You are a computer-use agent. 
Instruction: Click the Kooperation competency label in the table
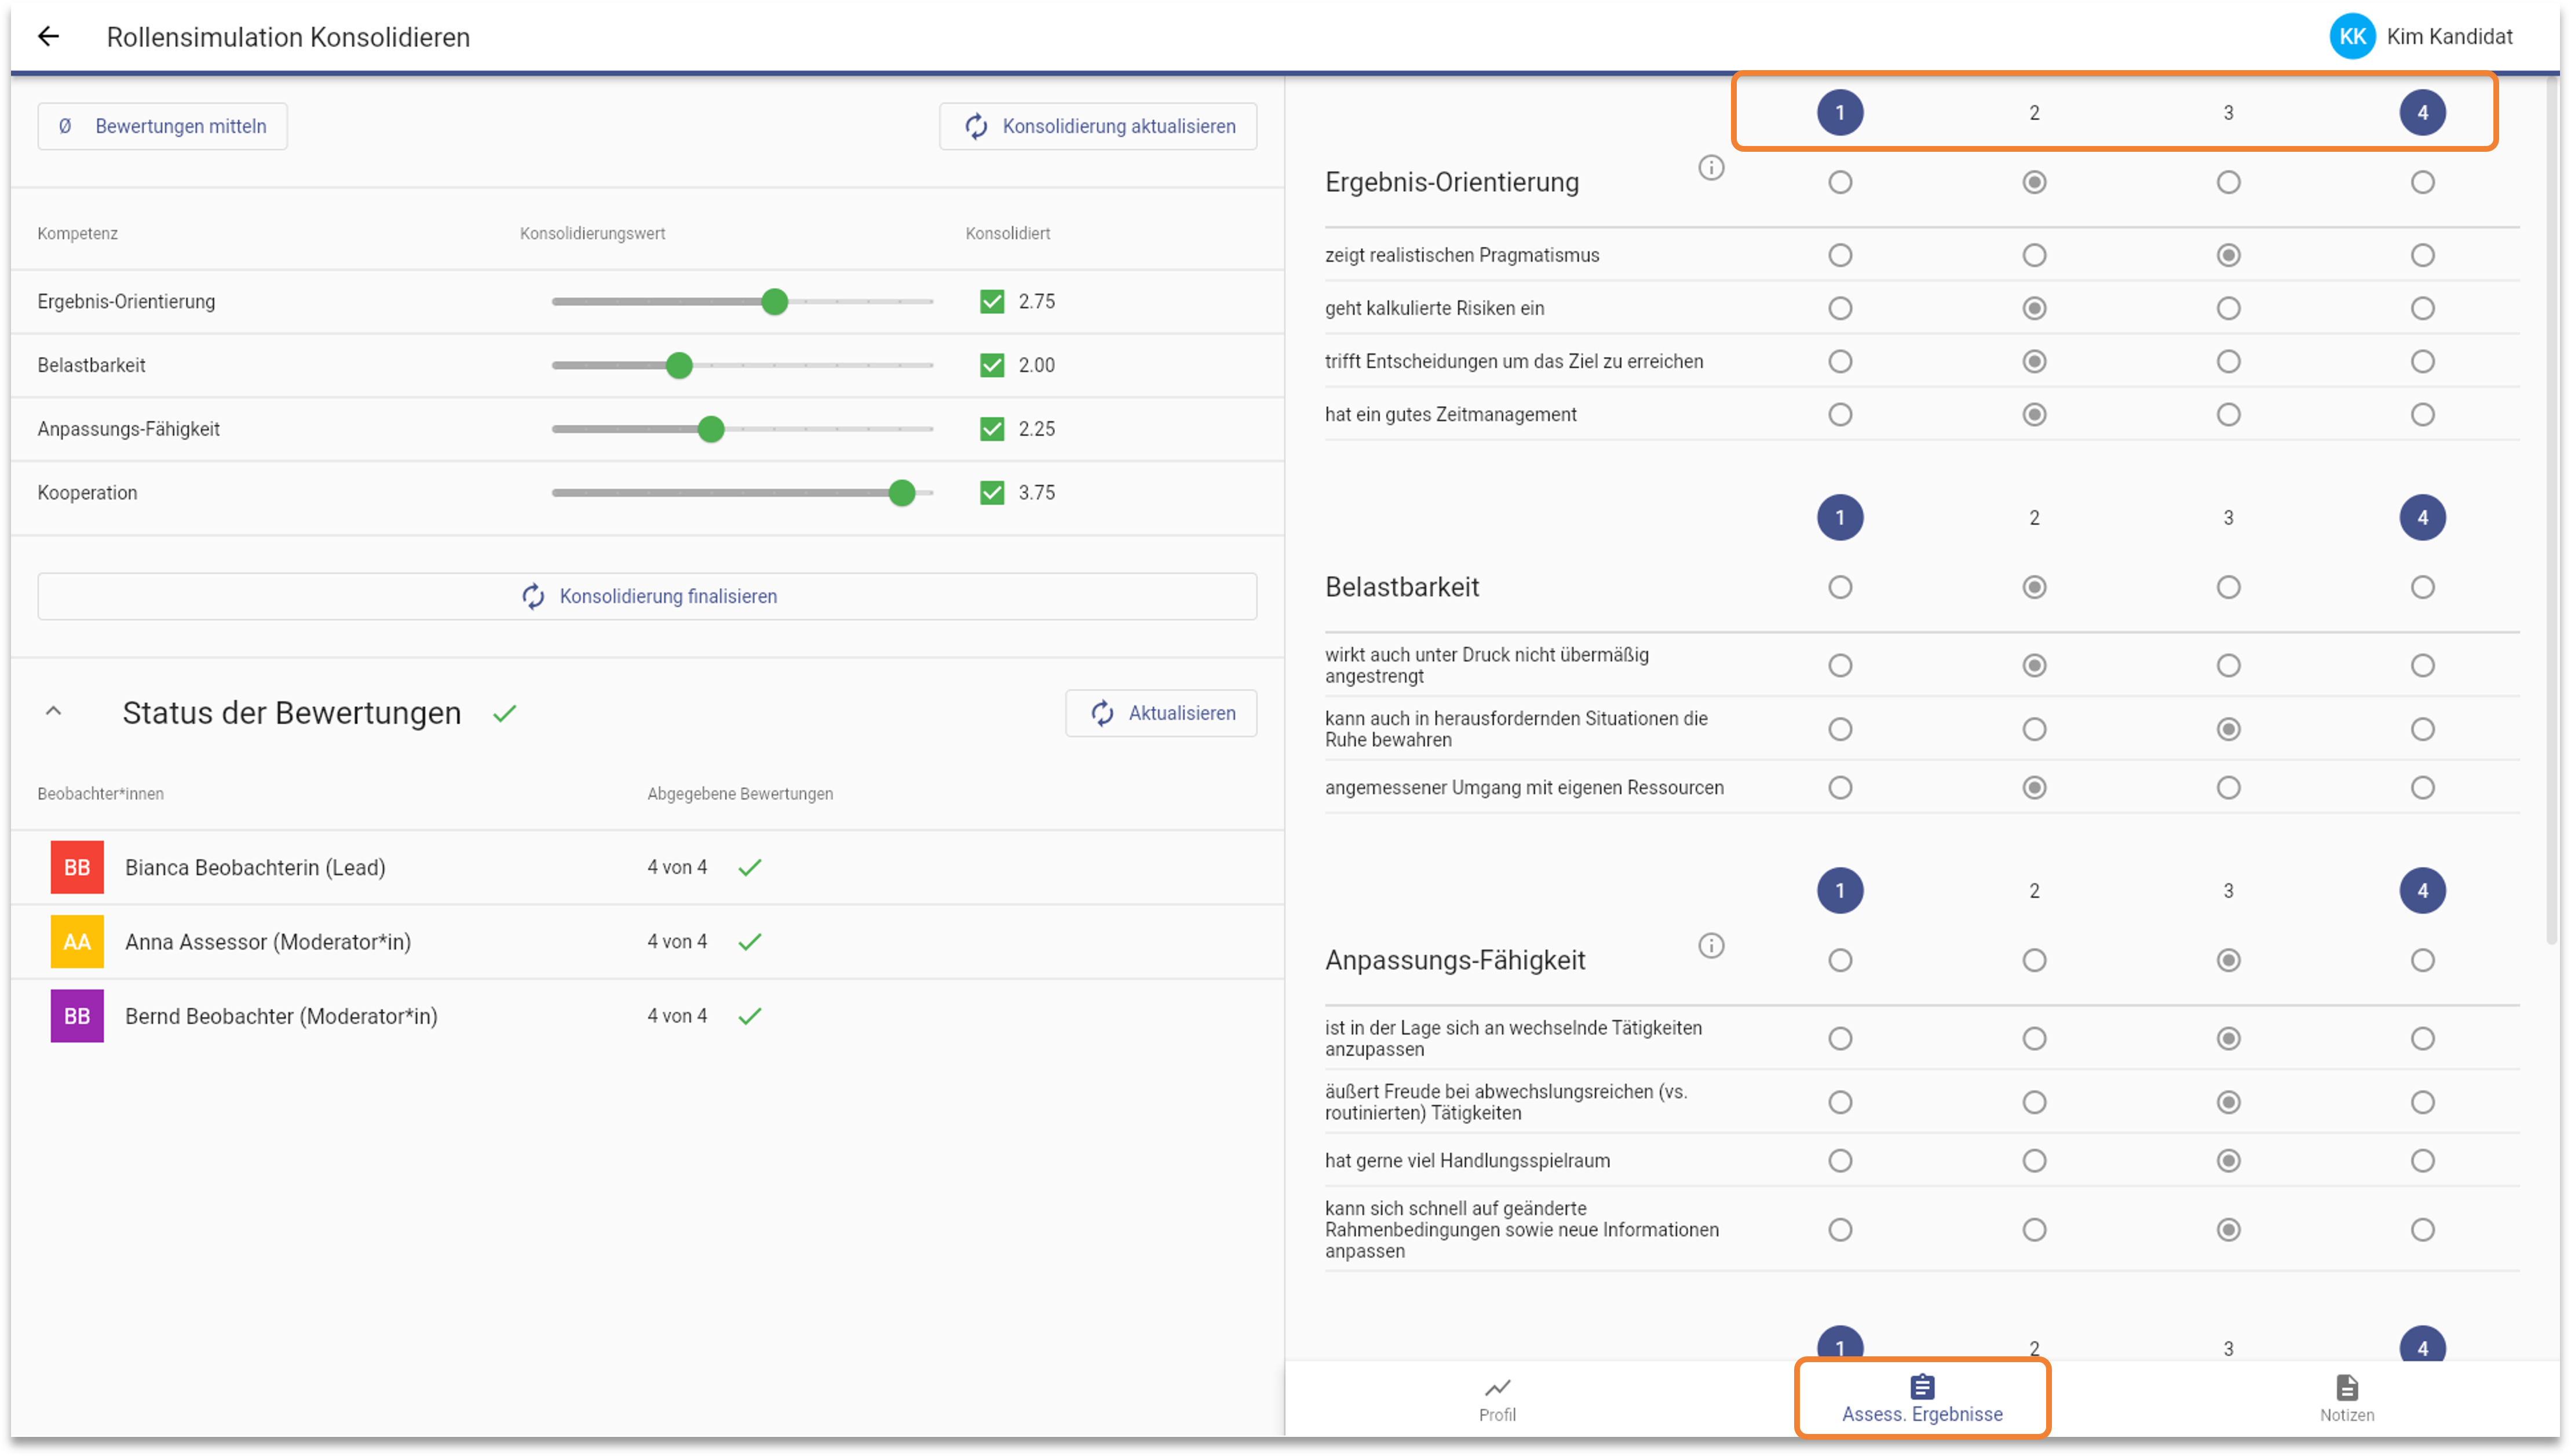click(x=87, y=492)
